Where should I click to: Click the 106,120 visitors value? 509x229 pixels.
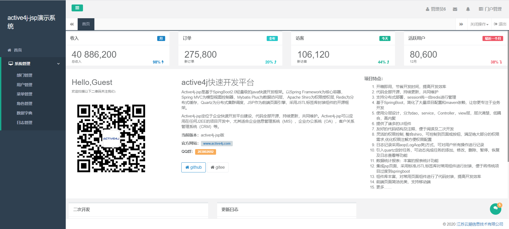[313, 54]
